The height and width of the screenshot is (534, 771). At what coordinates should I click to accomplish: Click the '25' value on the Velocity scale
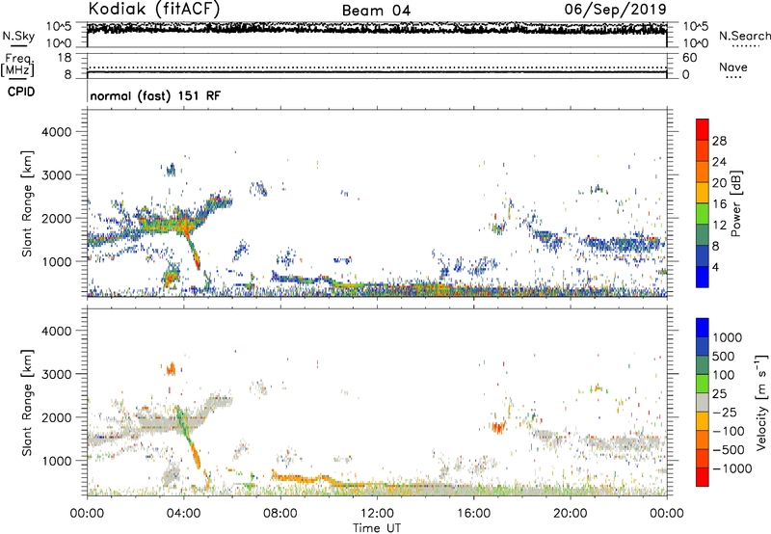coord(719,394)
